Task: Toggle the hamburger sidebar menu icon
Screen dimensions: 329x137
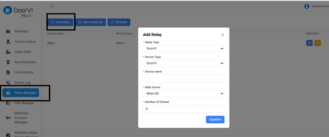Action: [51, 7]
